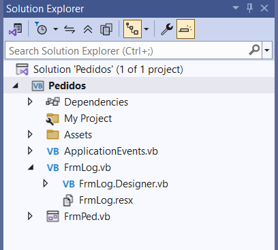Click the VB icon of FrmLog.vb

tap(52, 168)
